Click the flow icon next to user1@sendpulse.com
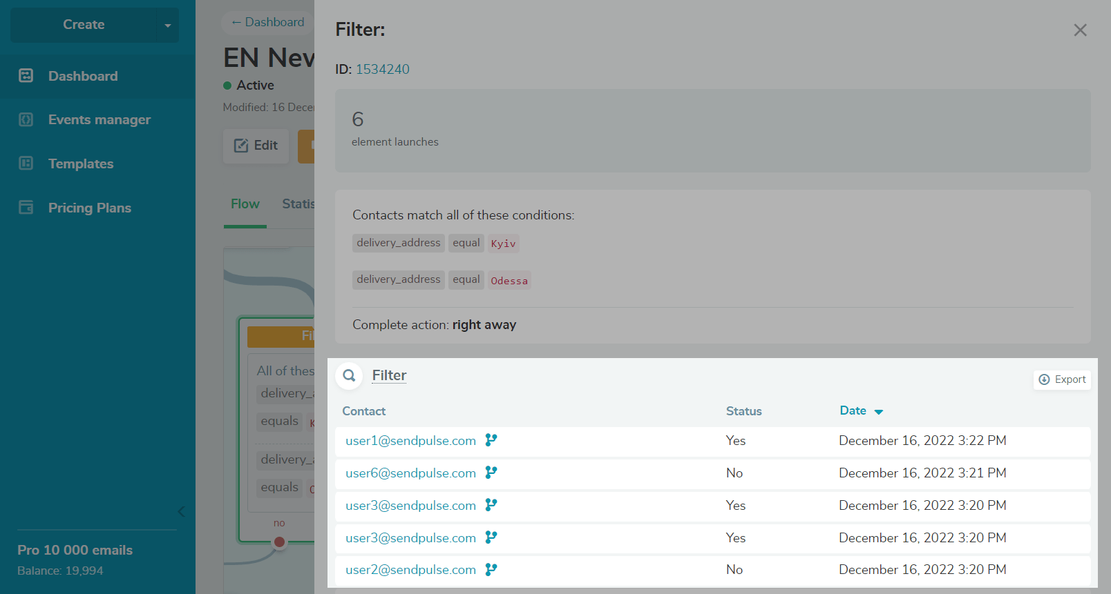Image resolution: width=1111 pixels, height=594 pixels. point(491,440)
